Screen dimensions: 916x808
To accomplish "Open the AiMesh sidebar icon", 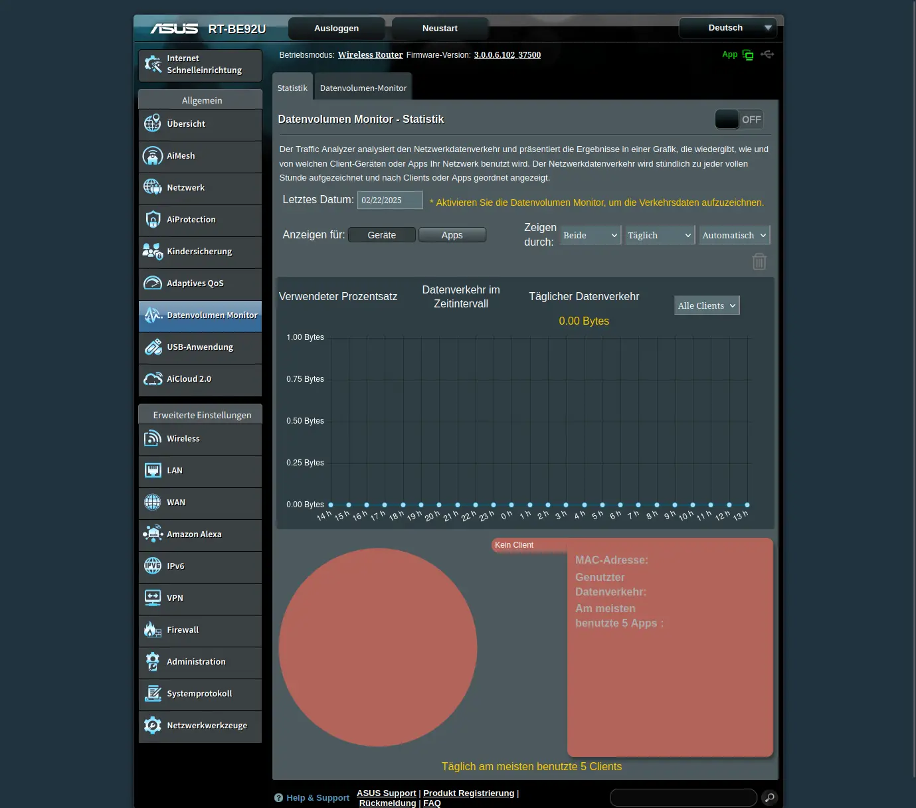I will tap(153, 156).
